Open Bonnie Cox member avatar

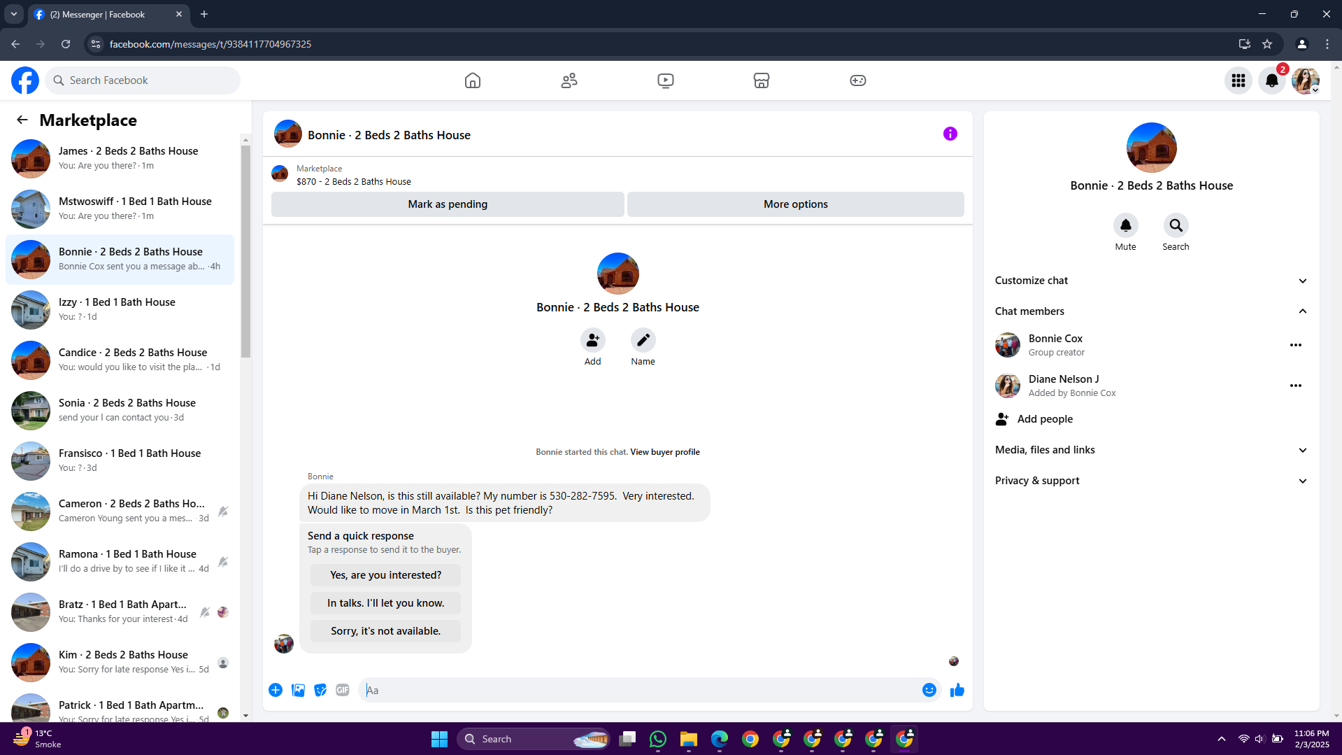(x=1008, y=345)
